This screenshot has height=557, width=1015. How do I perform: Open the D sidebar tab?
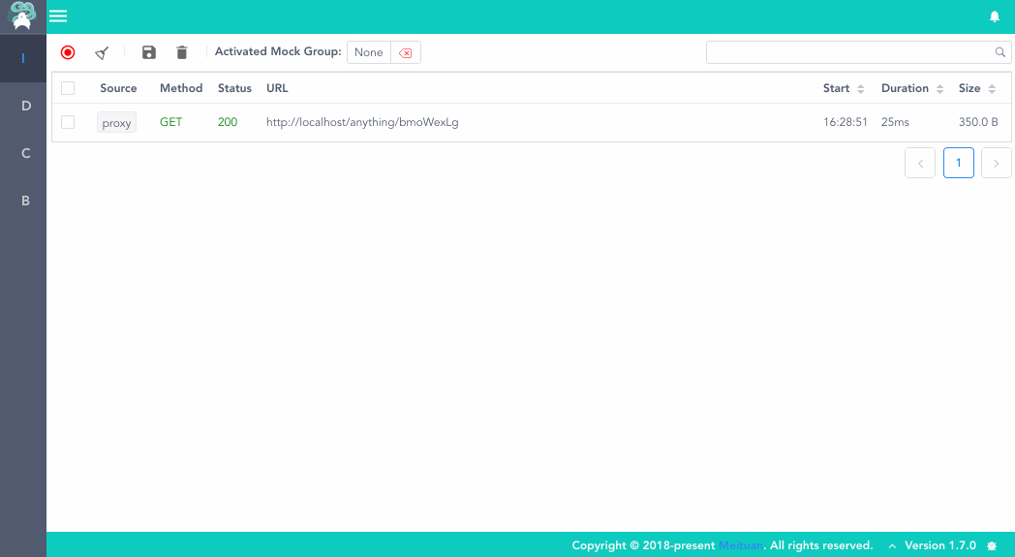coord(23,106)
